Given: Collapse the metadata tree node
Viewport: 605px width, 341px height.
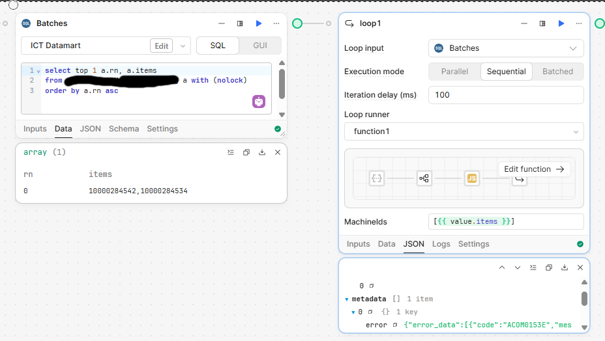Looking at the screenshot, I should pyautogui.click(x=347, y=299).
